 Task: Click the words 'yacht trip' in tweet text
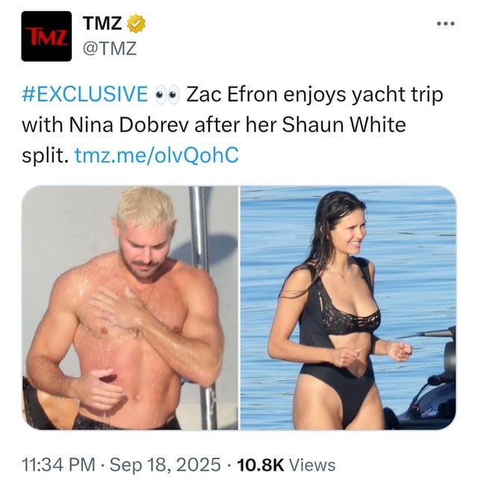pyautogui.click(x=397, y=95)
